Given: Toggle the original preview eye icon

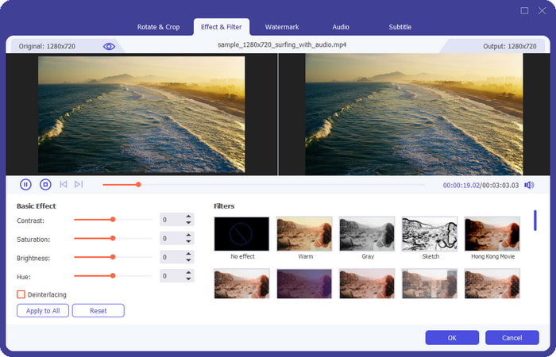Looking at the screenshot, I should click(x=109, y=46).
